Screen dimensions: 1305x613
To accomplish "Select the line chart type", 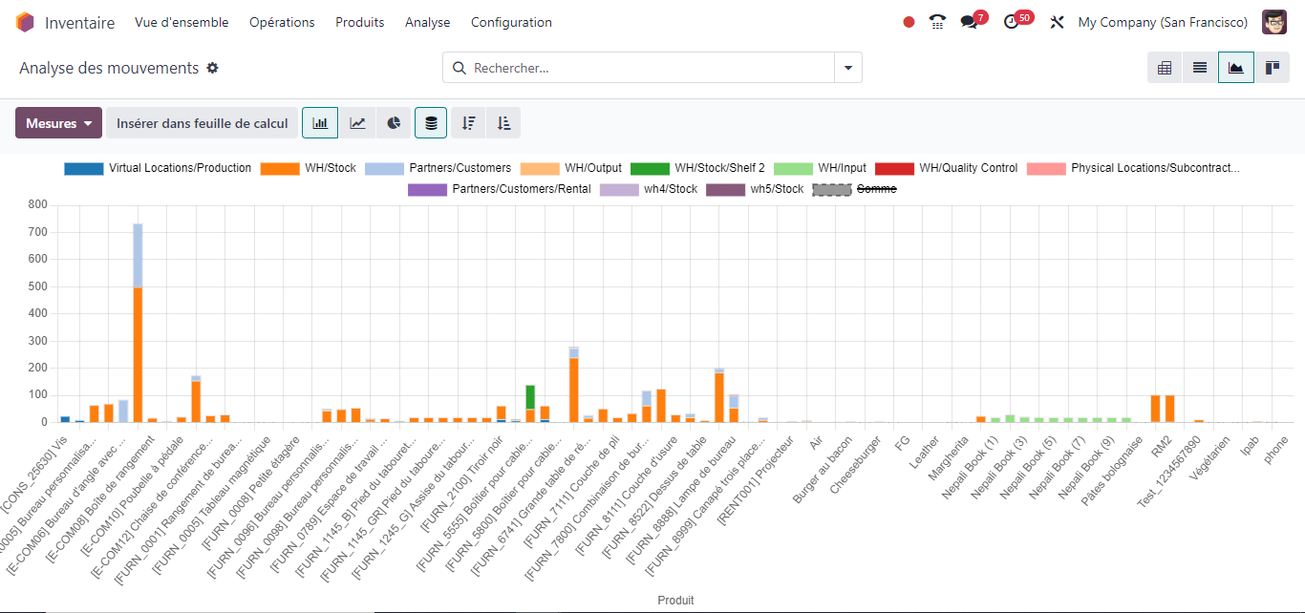I will point(356,123).
